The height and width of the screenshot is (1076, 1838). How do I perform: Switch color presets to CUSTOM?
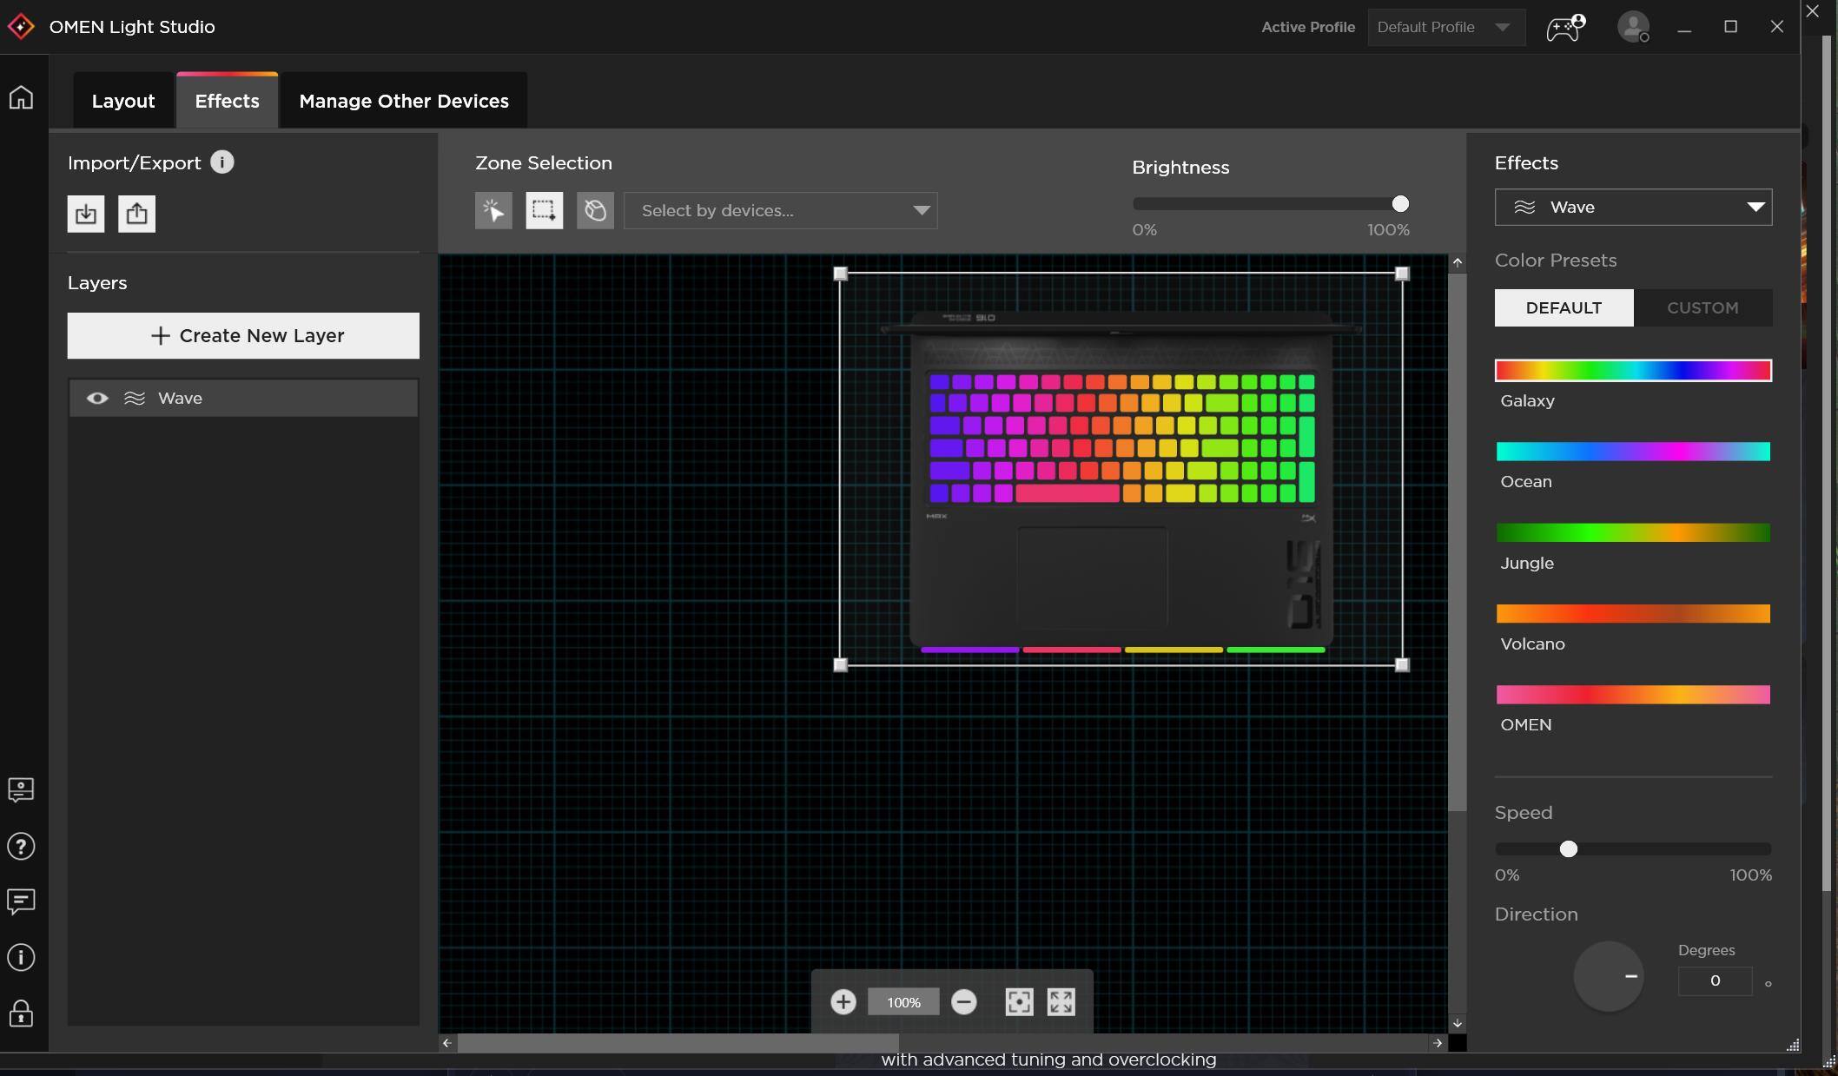[1702, 308]
